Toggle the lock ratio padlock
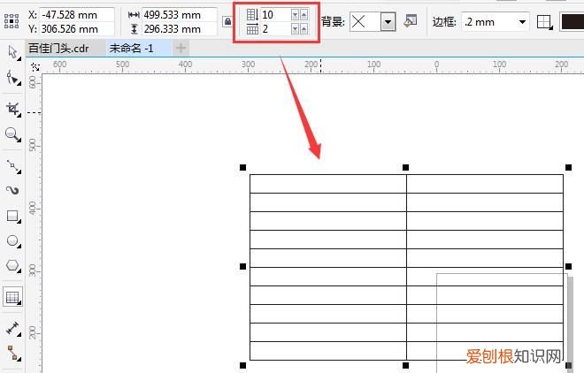Image resolution: width=584 pixels, height=373 pixels. coord(227,22)
